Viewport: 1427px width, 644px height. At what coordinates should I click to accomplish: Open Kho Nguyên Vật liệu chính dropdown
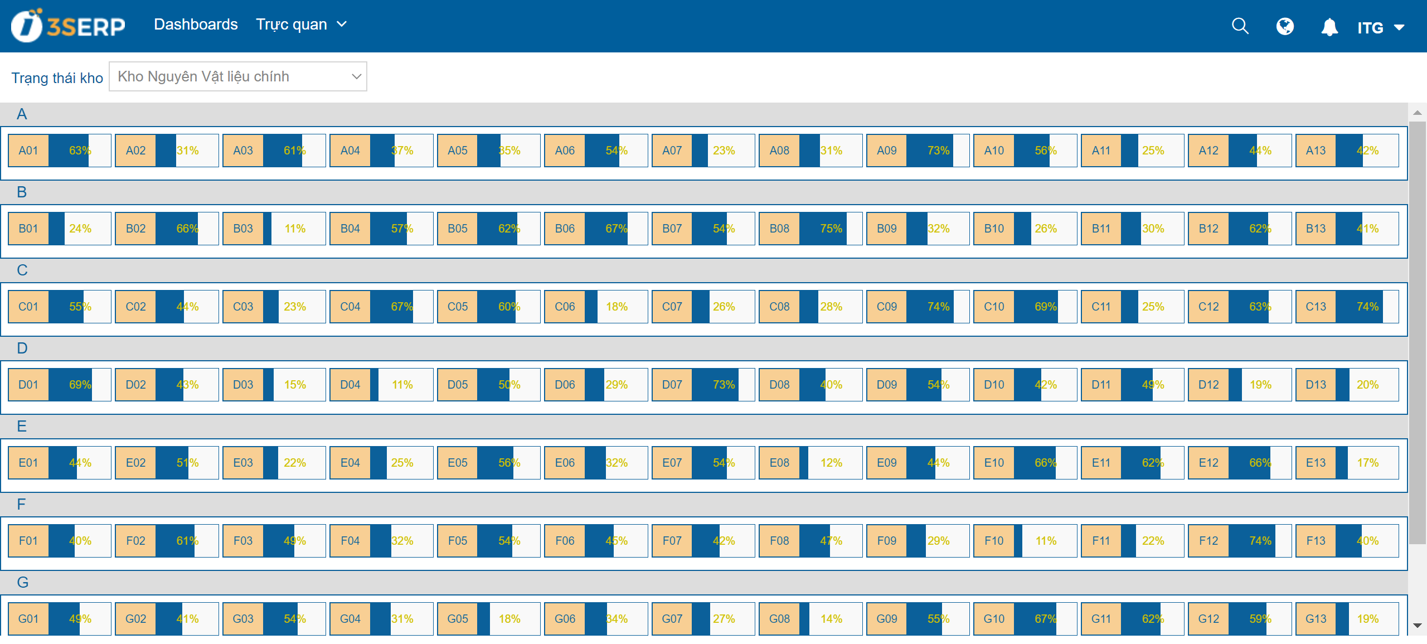click(237, 76)
